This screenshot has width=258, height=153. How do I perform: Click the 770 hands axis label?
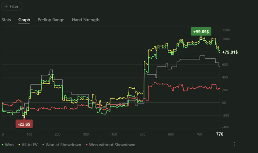220,134
